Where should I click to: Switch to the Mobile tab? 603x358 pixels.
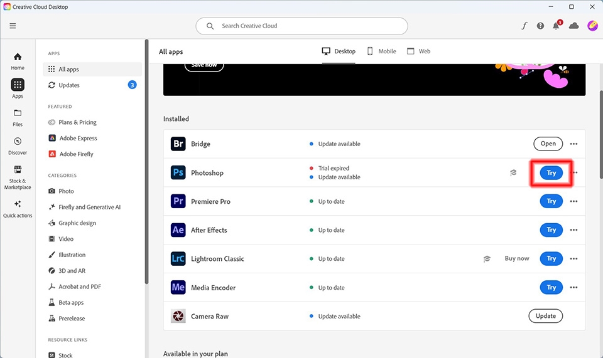click(x=381, y=51)
